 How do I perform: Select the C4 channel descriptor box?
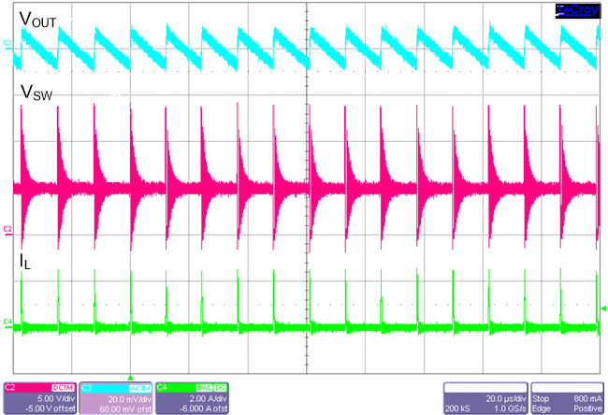(189, 397)
